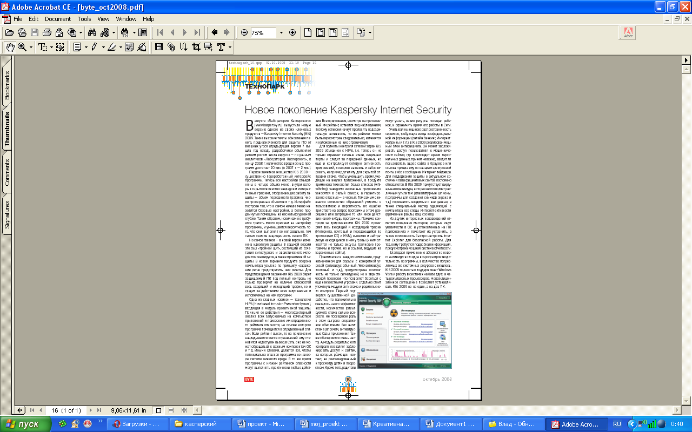
Task: Select the Fit Width icon
Action: point(332,32)
